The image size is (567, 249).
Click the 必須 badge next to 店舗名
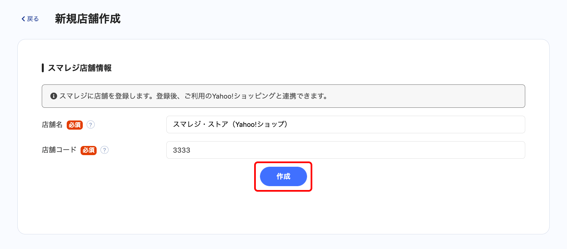[x=75, y=125]
